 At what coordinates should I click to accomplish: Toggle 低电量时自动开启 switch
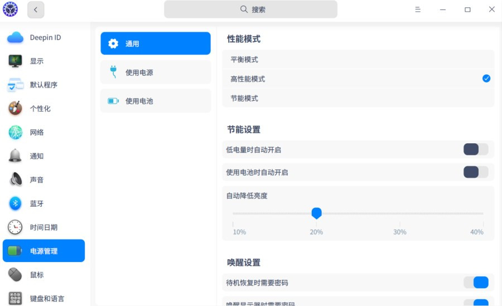coord(475,149)
